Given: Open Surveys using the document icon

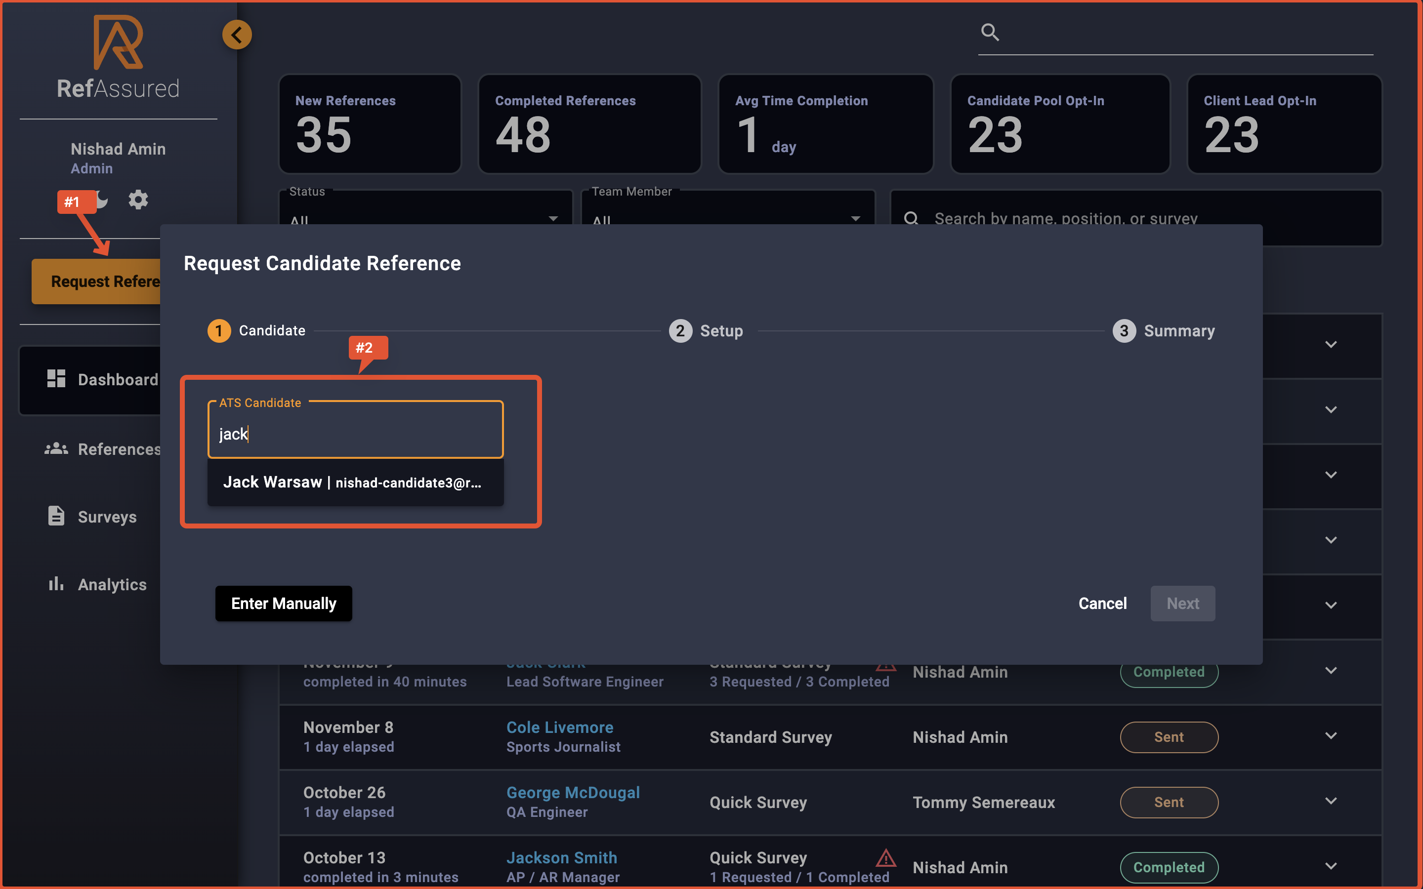Looking at the screenshot, I should [x=56, y=516].
